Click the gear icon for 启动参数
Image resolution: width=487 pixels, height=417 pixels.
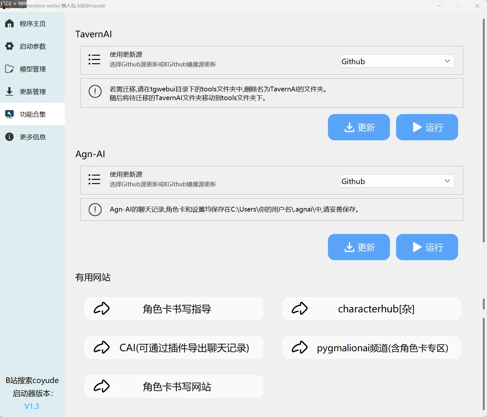click(x=9, y=46)
